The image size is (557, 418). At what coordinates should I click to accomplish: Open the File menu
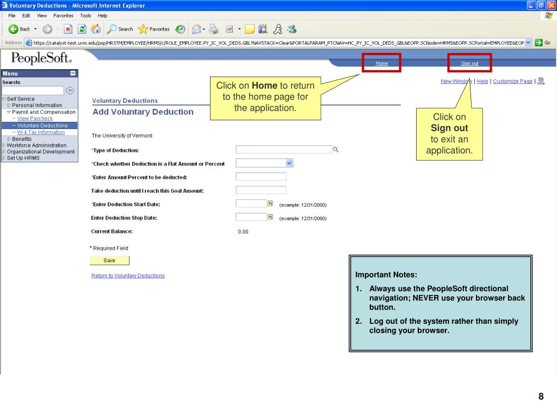click(x=12, y=16)
